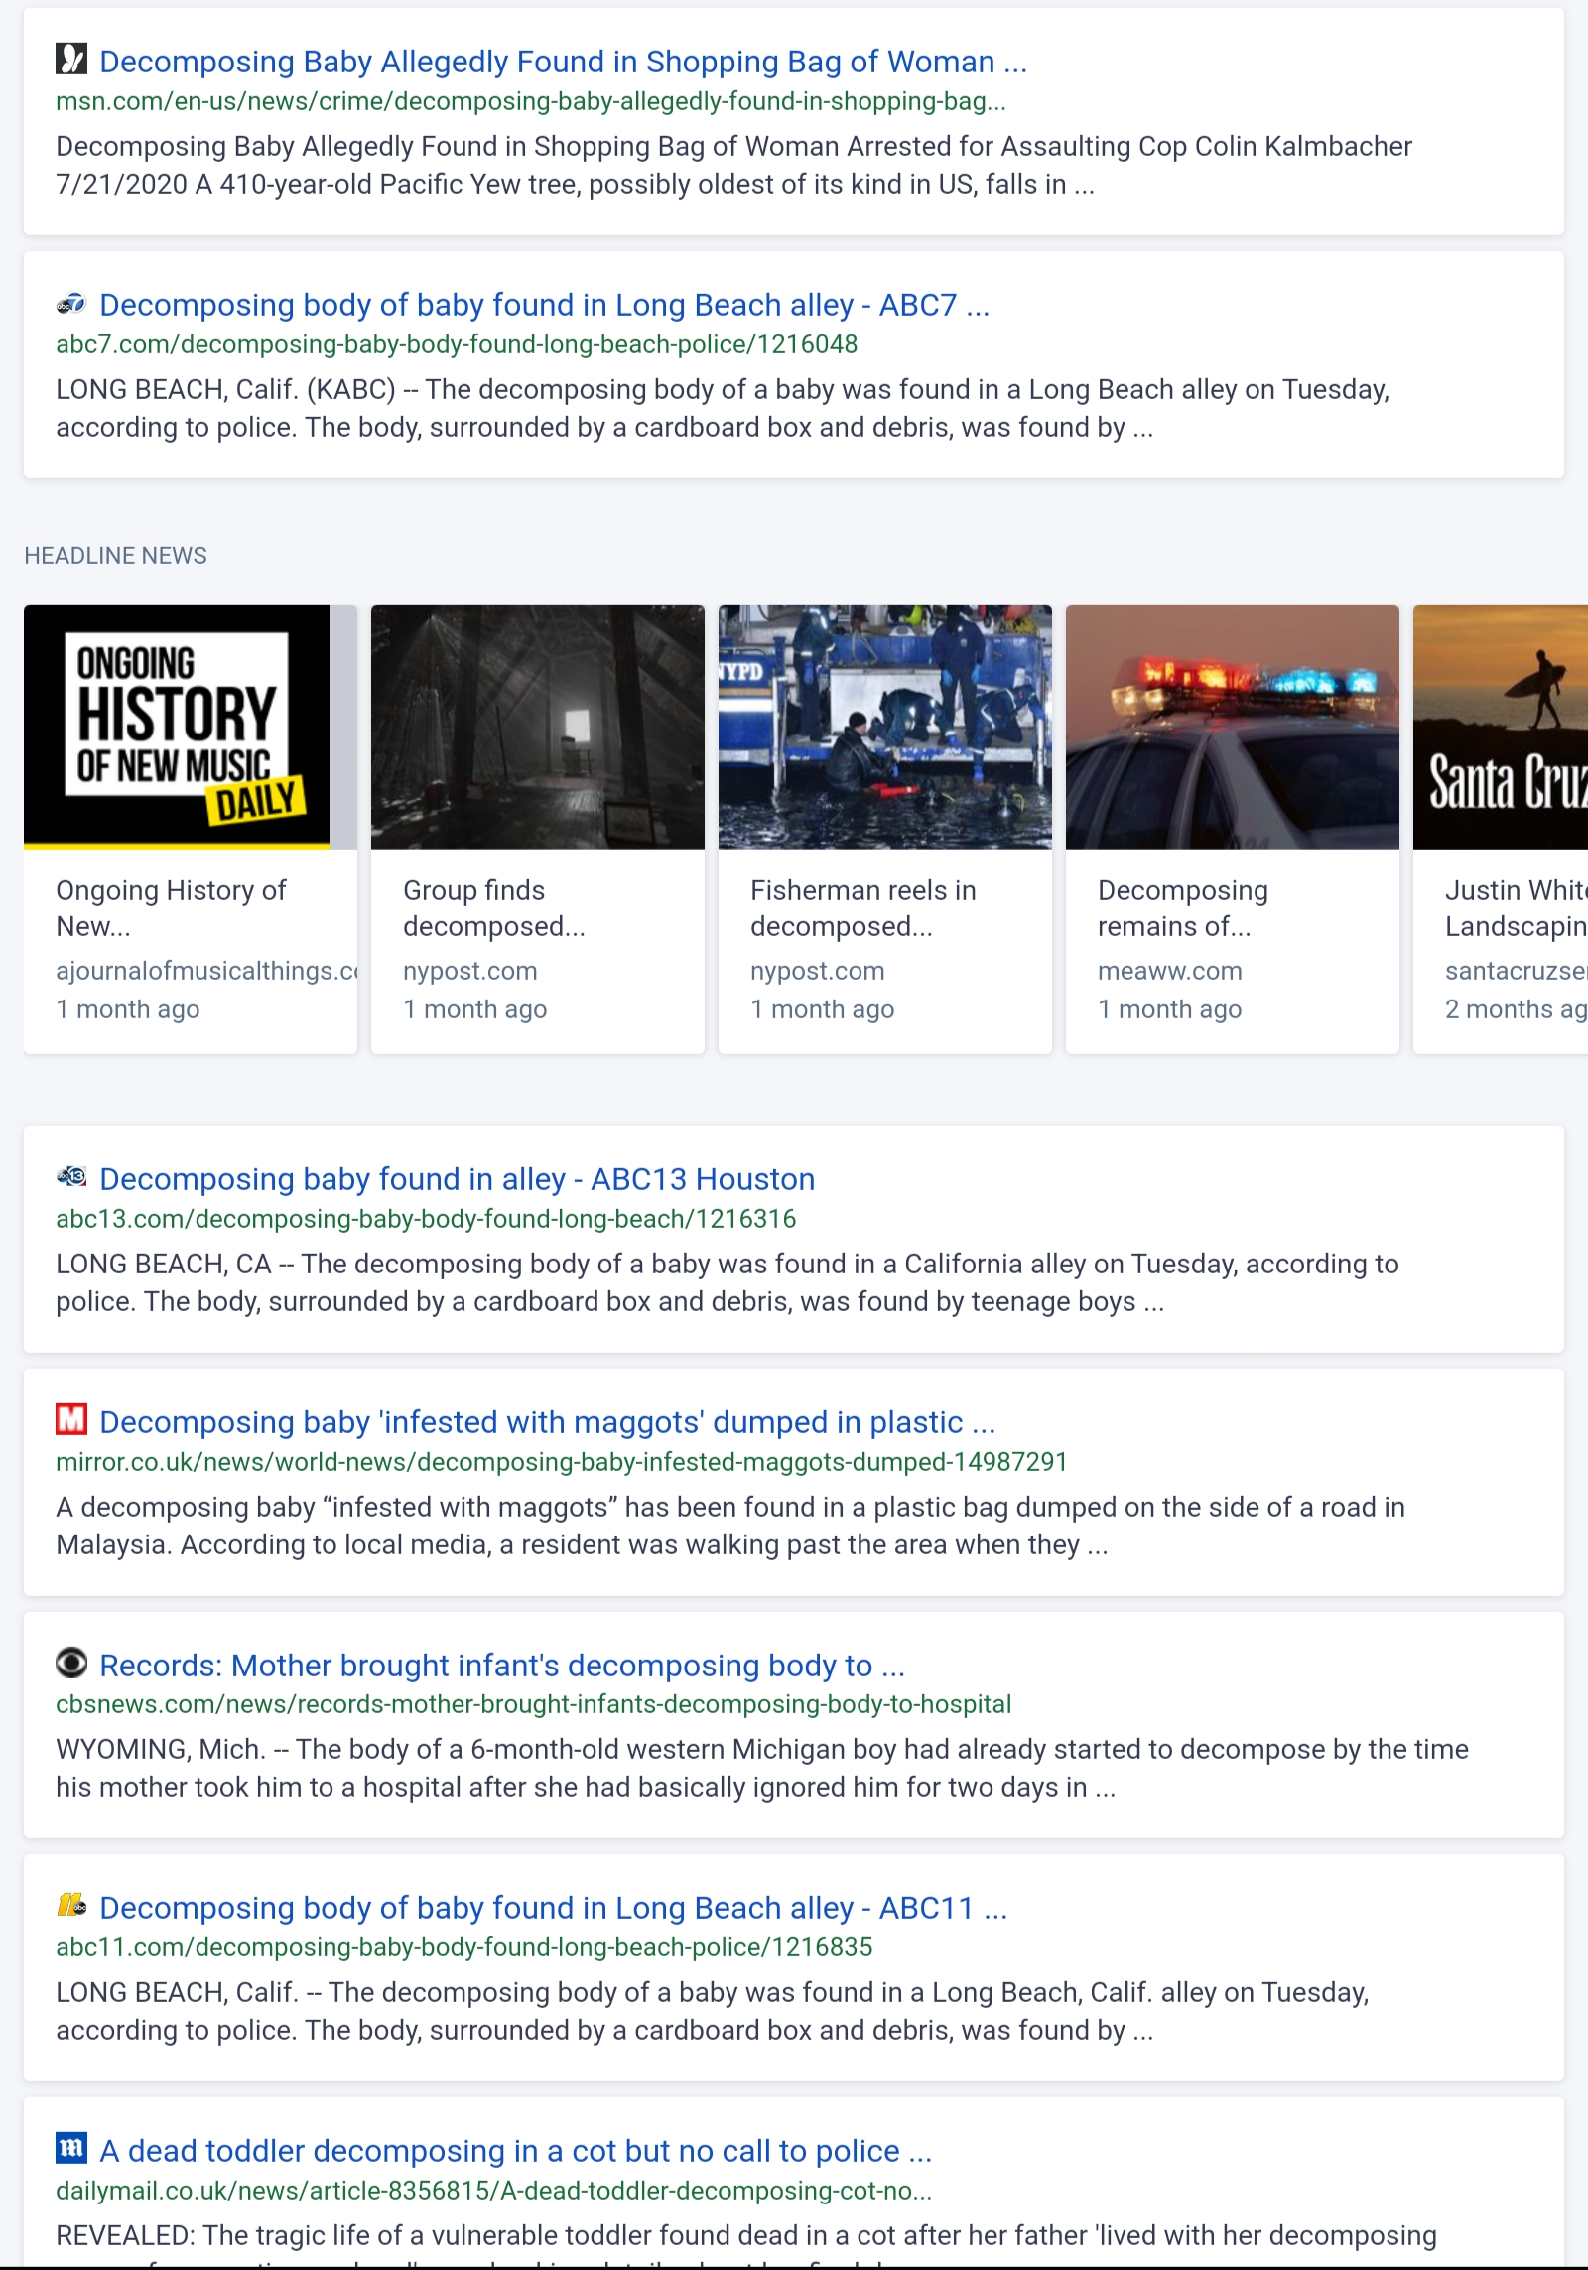
Task: Click the Daily Mail favicon
Action: coord(71,2148)
